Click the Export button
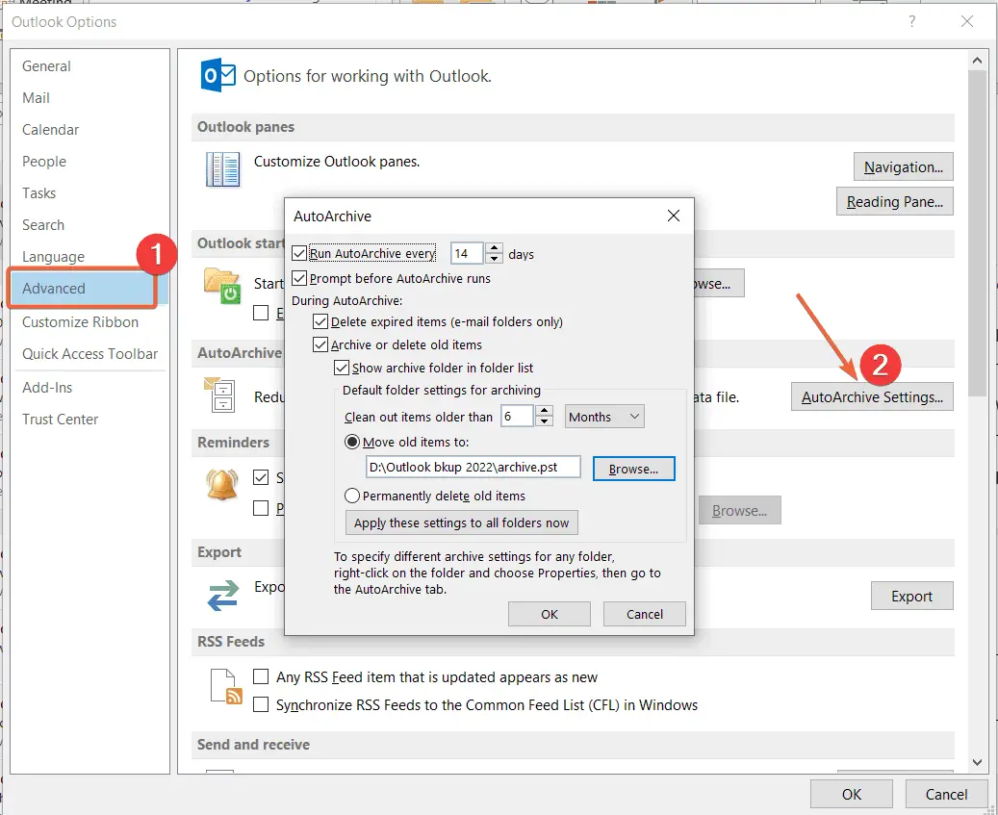The image size is (998, 815). (912, 597)
